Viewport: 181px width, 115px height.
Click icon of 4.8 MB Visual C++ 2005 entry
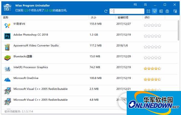click(x=7, y=101)
